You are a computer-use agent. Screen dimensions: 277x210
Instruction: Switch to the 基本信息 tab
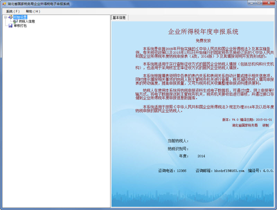click(x=119, y=18)
